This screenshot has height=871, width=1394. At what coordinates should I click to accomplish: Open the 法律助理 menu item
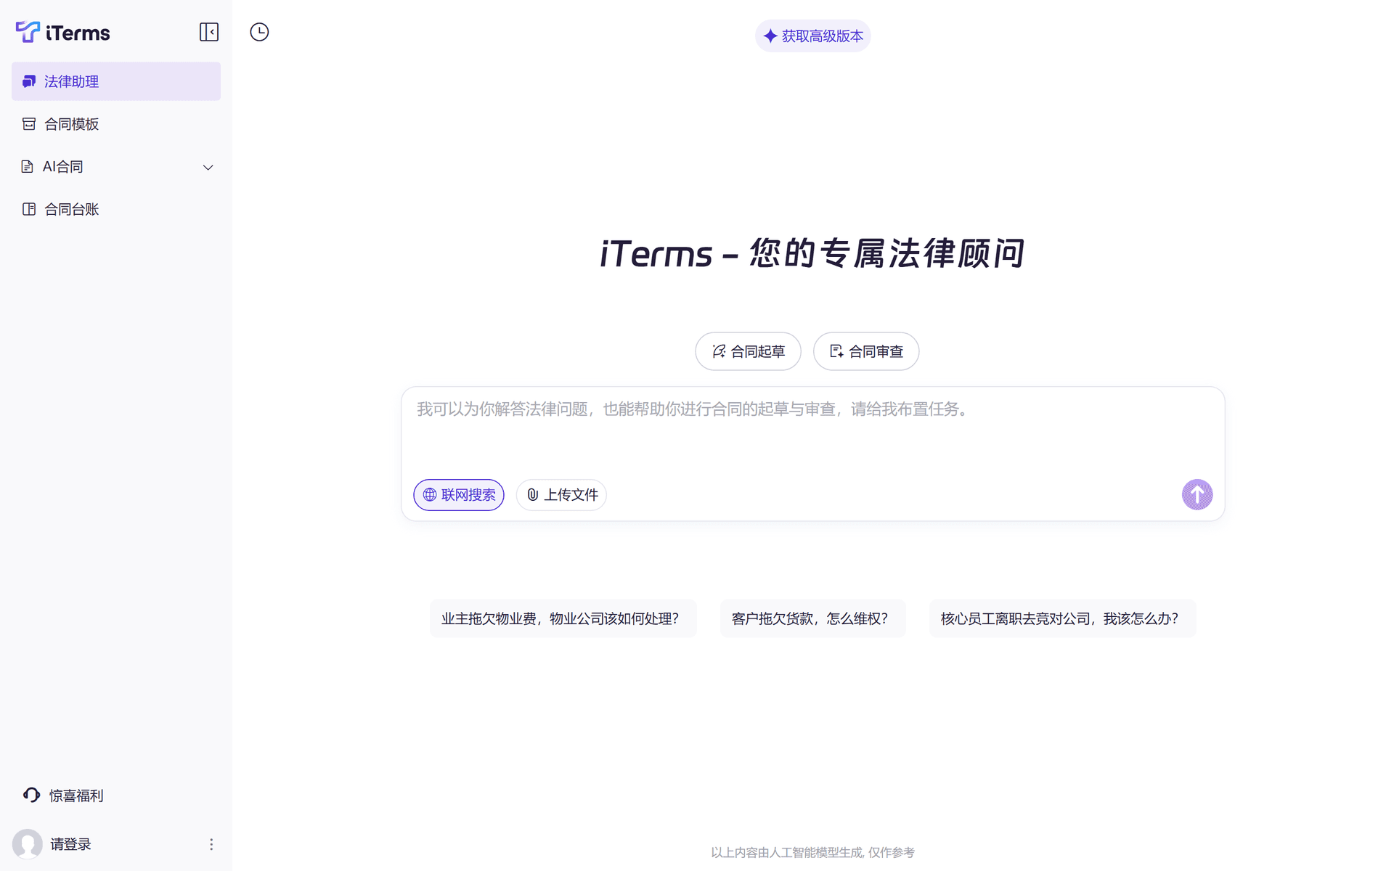[x=116, y=81]
